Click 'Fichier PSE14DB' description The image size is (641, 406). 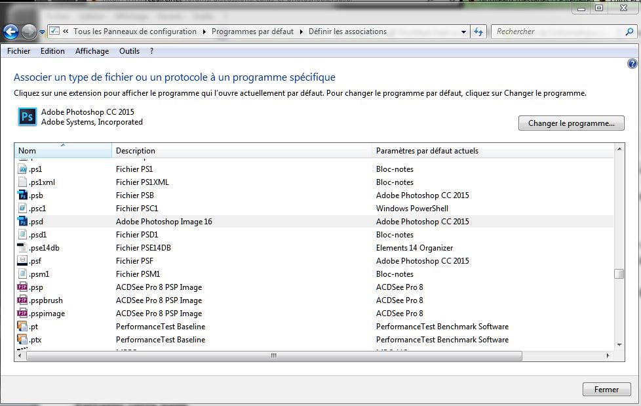tap(144, 248)
